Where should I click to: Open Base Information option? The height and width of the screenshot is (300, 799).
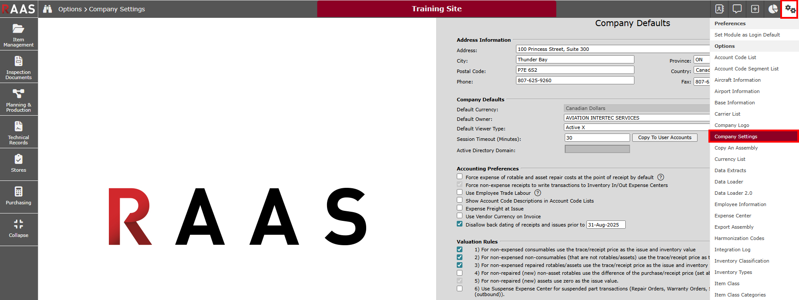pos(754,103)
